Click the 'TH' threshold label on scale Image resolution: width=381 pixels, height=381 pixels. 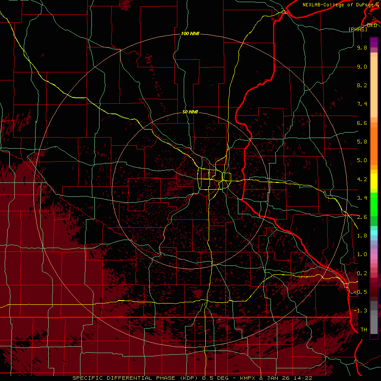click(x=364, y=330)
